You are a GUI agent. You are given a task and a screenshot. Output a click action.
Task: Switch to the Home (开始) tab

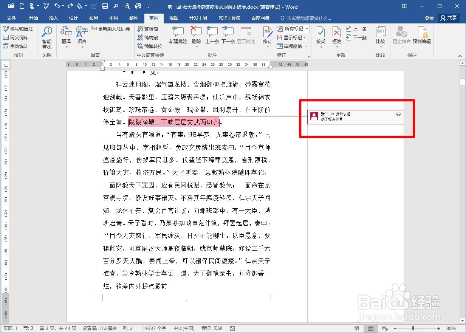[x=34, y=18]
